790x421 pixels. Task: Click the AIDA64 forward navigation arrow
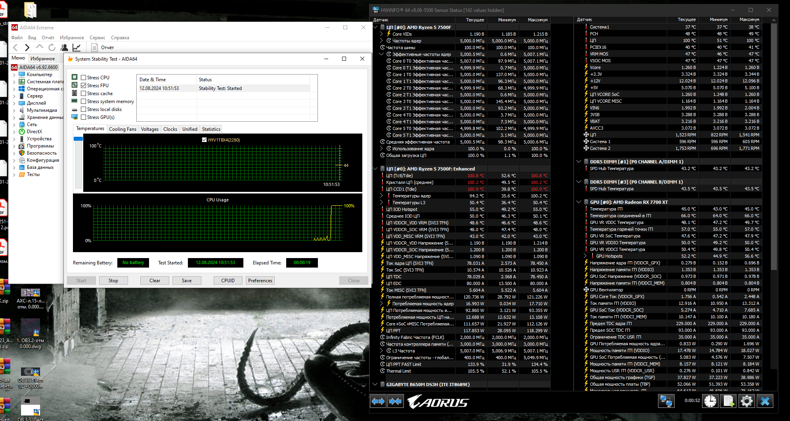tap(27, 48)
